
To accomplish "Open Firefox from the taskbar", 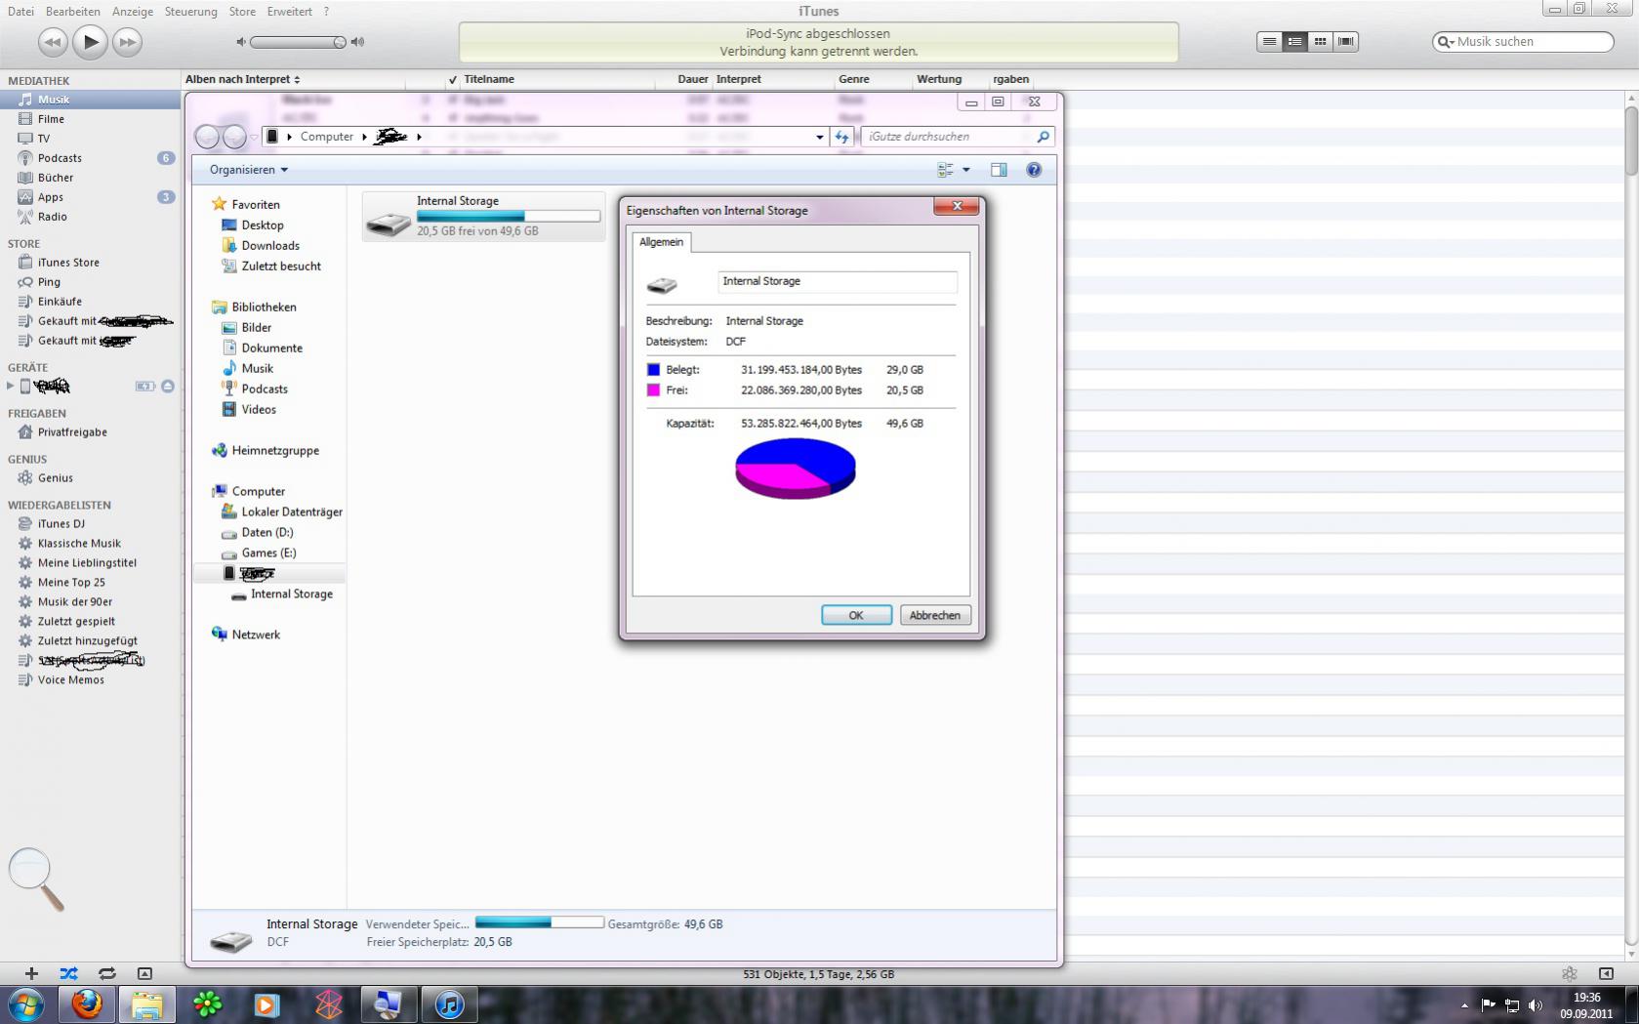I will (87, 1004).
